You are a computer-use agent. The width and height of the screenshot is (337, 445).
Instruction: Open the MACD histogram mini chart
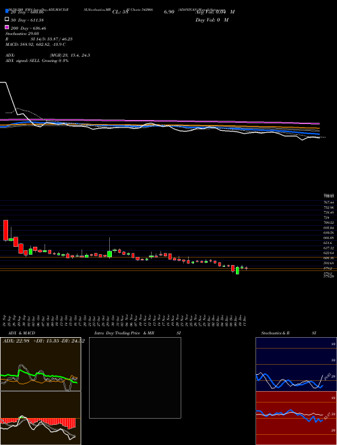(40, 418)
